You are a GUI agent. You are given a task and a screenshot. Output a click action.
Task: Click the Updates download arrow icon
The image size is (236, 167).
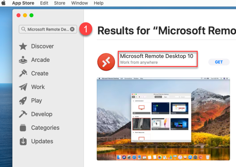pyautogui.click(x=23, y=141)
